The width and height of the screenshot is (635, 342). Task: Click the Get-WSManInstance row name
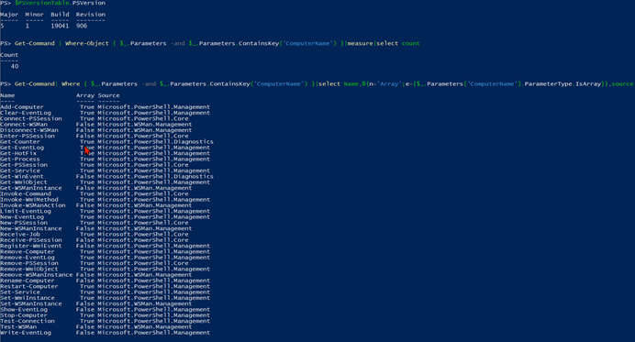tap(31, 188)
